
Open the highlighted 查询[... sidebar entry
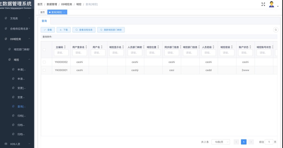[22, 106]
